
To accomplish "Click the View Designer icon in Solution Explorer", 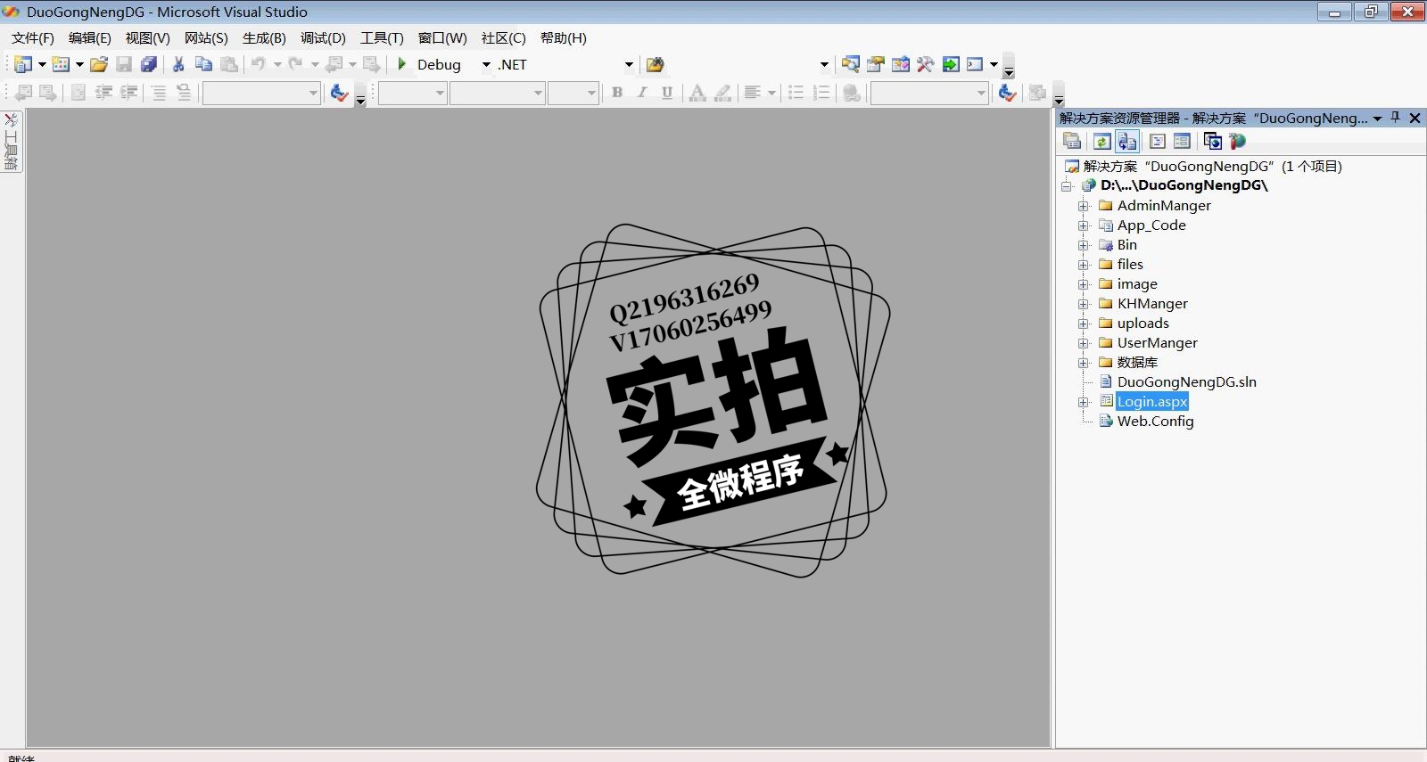I will tap(1182, 141).
